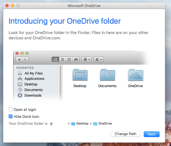Image resolution: width=171 pixels, height=146 pixels.
Task: Select Downloads in Favorites sidebar
Action: [30, 95]
